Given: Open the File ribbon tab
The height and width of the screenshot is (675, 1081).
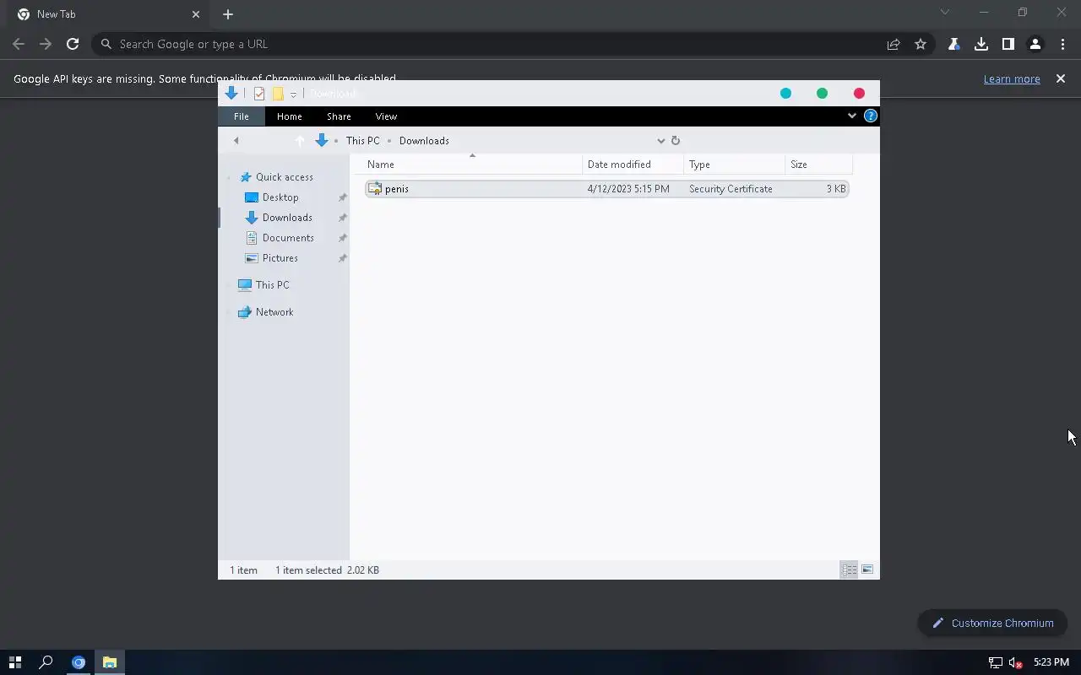Looking at the screenshot, I should [241, 116].
